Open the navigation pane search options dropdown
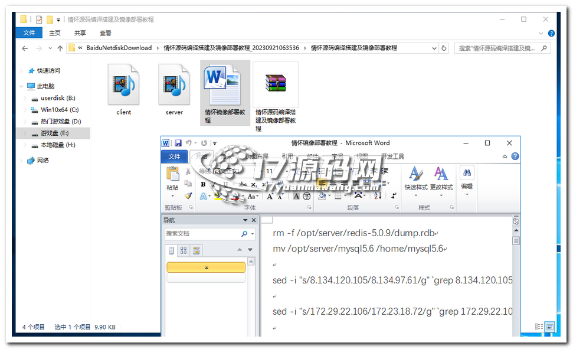Image resolution: width=573 pixels, height=349 pixels. point(252,234)
